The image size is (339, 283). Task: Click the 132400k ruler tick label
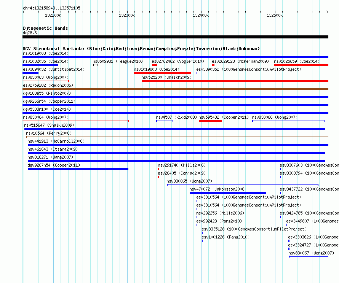(x=201, y=15)
